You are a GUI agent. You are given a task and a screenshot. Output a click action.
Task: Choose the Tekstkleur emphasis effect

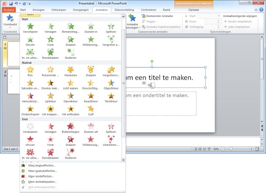pyautogui.click(x=111, y=98)
